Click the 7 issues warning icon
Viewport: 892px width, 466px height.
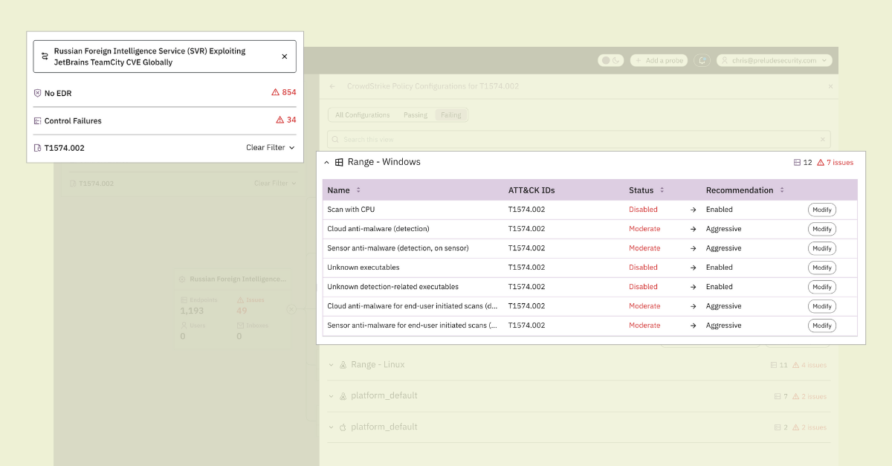click(821, 162)
